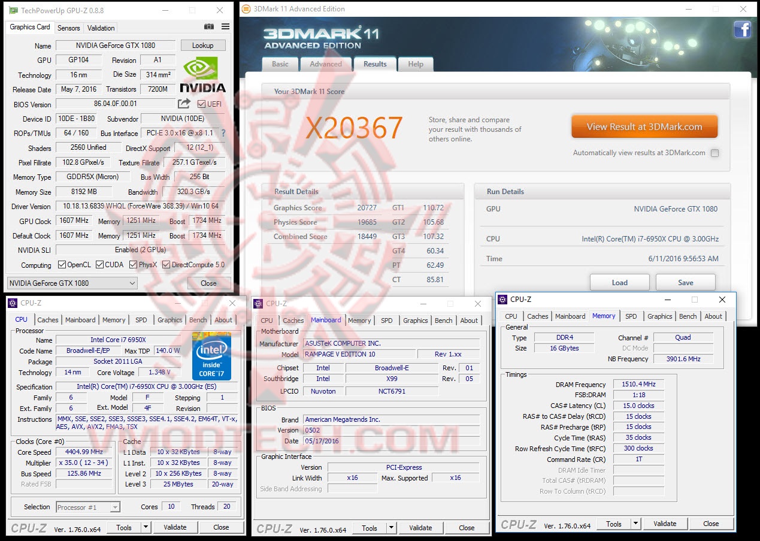Click the Intel Core i7 badge in CPU-Z

click(x=211, y=356)
